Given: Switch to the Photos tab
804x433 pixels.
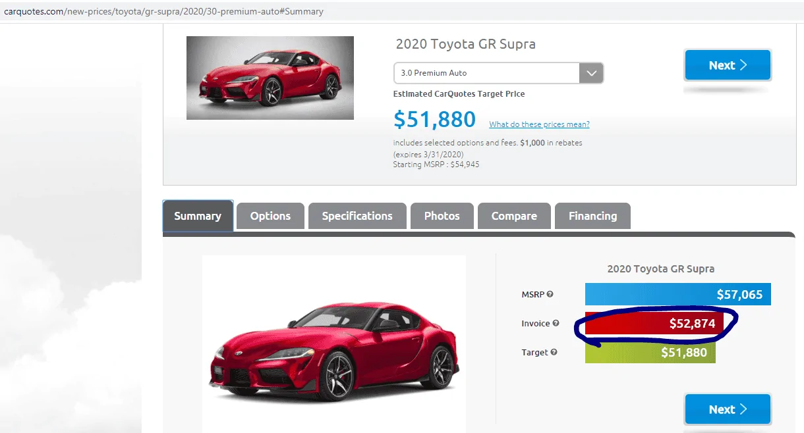Looking at the screenshot, I should coord(442,216).
